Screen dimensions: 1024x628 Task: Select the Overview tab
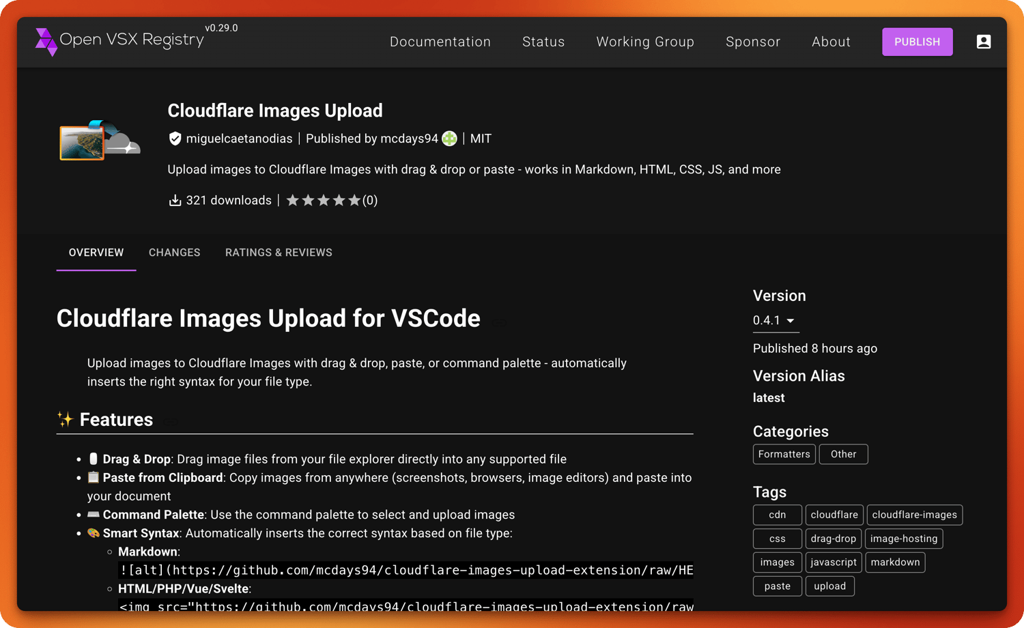[x=96, y=253]
